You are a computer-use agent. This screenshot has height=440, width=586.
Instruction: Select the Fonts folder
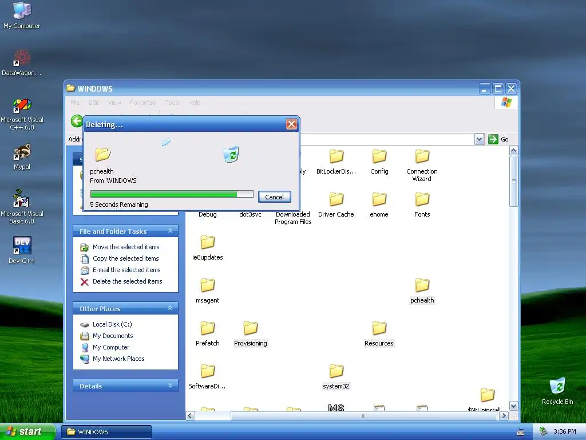(422, 205)
